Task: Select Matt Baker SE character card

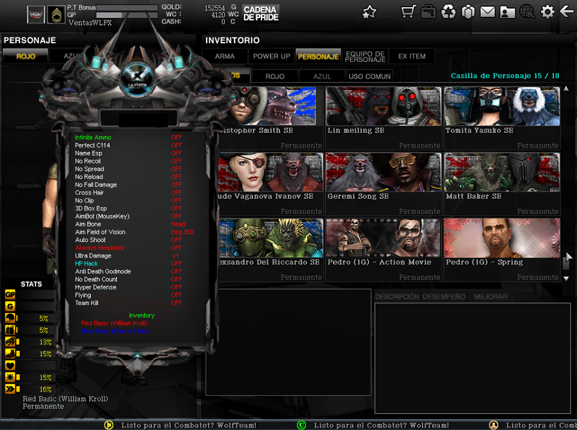Action: click(x=502, y=184)
